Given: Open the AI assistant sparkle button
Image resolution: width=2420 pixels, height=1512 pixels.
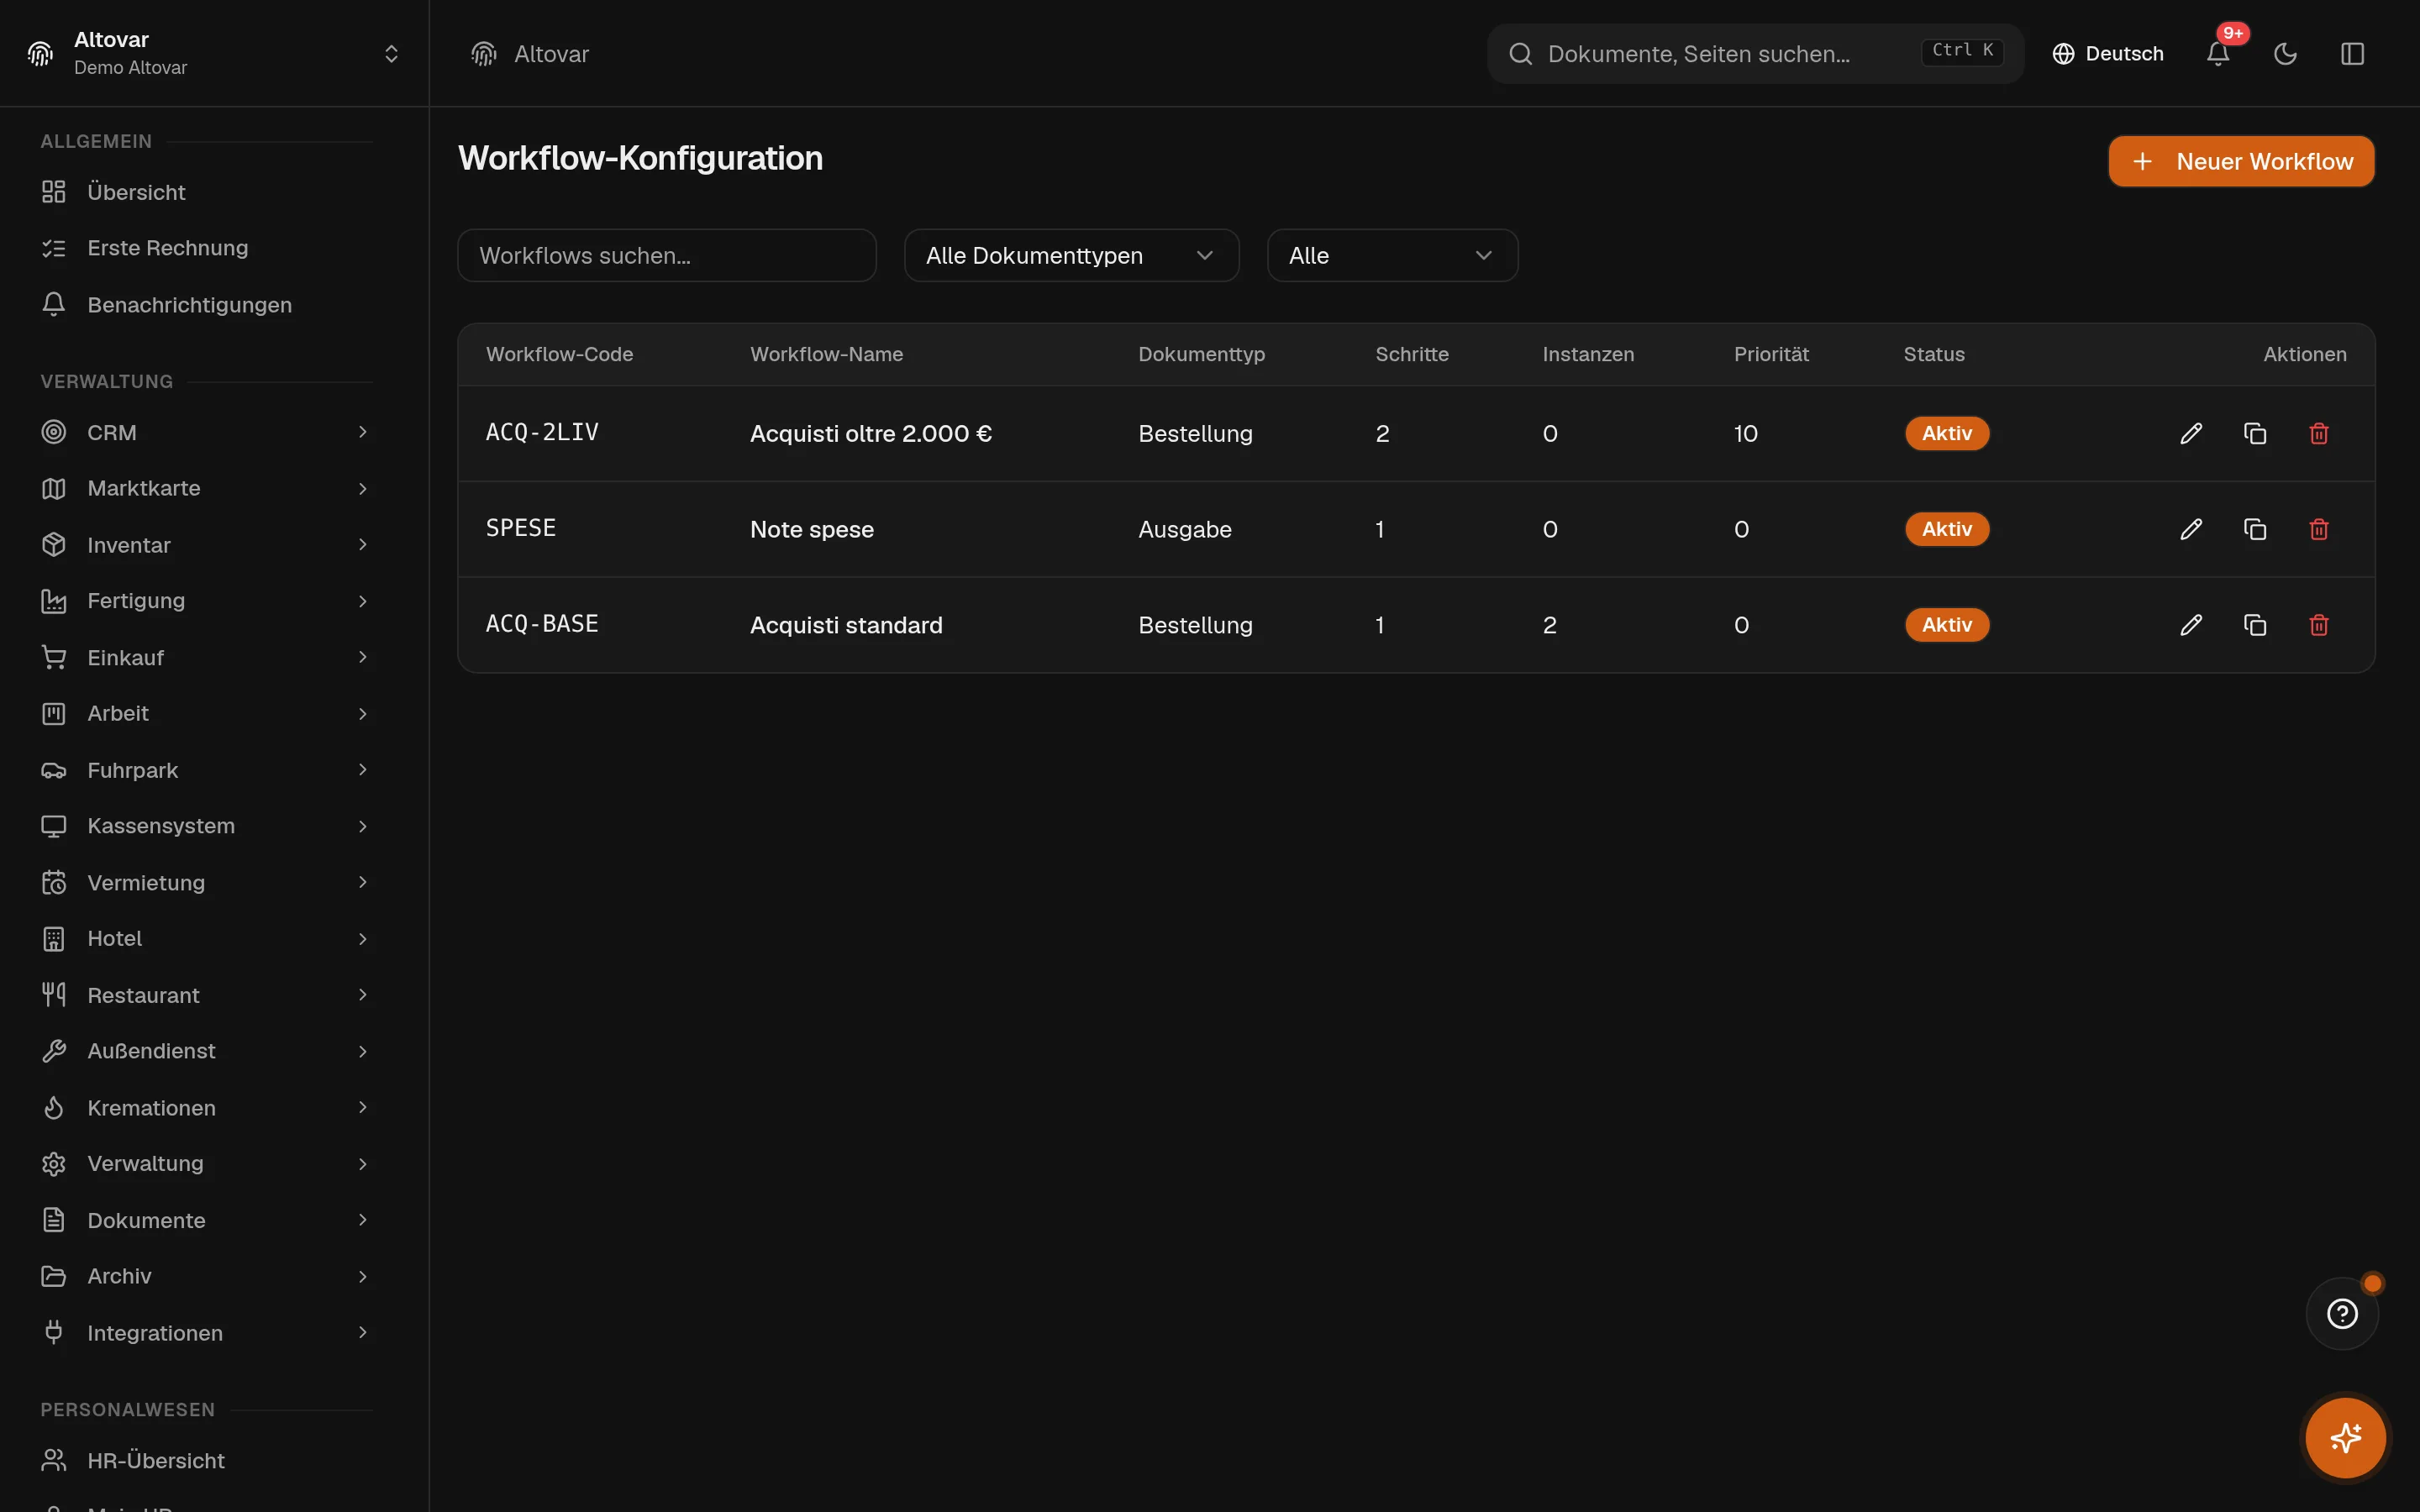Looking at the screenshot, I should click(2345, 1438).
